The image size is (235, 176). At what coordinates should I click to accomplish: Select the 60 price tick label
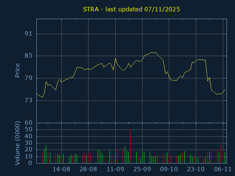pos(29,122)
